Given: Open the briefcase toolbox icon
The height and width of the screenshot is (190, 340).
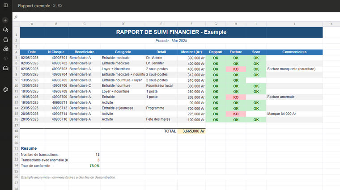Looking at the screenshot, I should 6,68.
